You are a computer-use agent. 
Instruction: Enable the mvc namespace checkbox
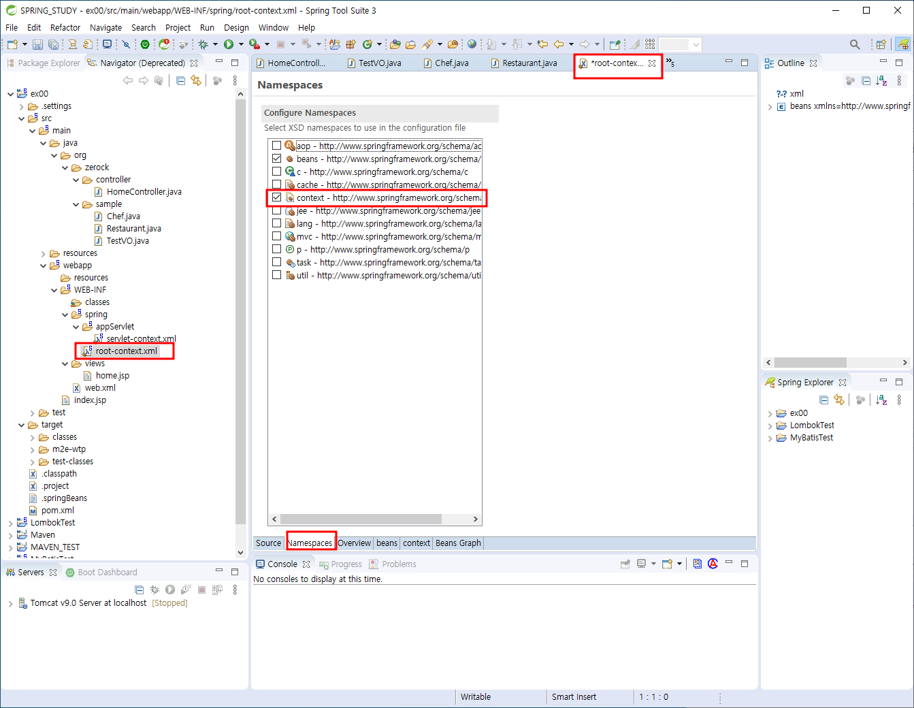point(276,236)
